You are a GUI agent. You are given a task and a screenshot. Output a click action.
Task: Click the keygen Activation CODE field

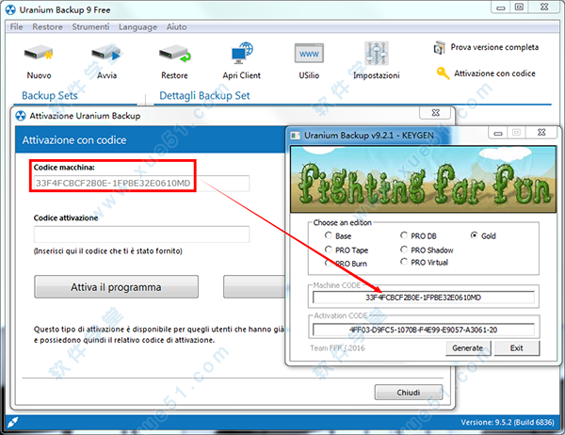pos(424,330)
